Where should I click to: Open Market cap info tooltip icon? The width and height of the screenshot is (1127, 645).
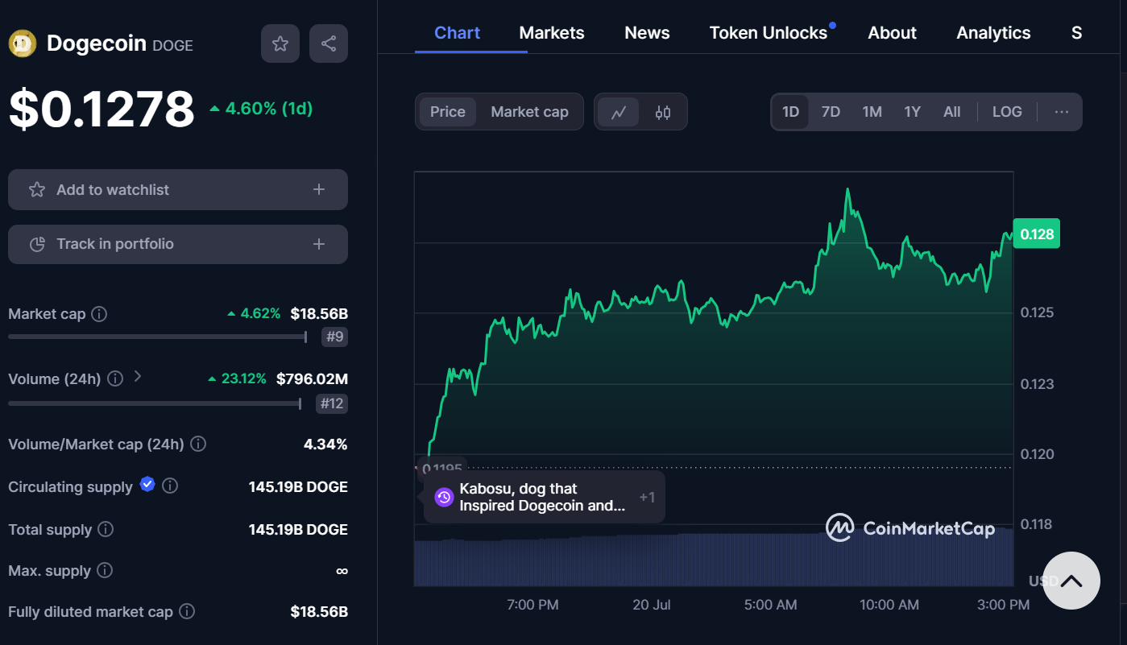pyautogui.click(x=99, y=314)
